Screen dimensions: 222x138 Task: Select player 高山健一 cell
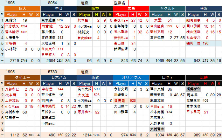[x=121, y=44]
